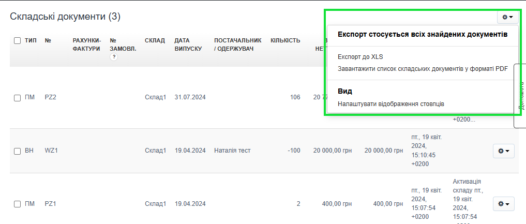This screenshot has width=526, height=224.
Task: Click the Склад column header
Action: 155,40
